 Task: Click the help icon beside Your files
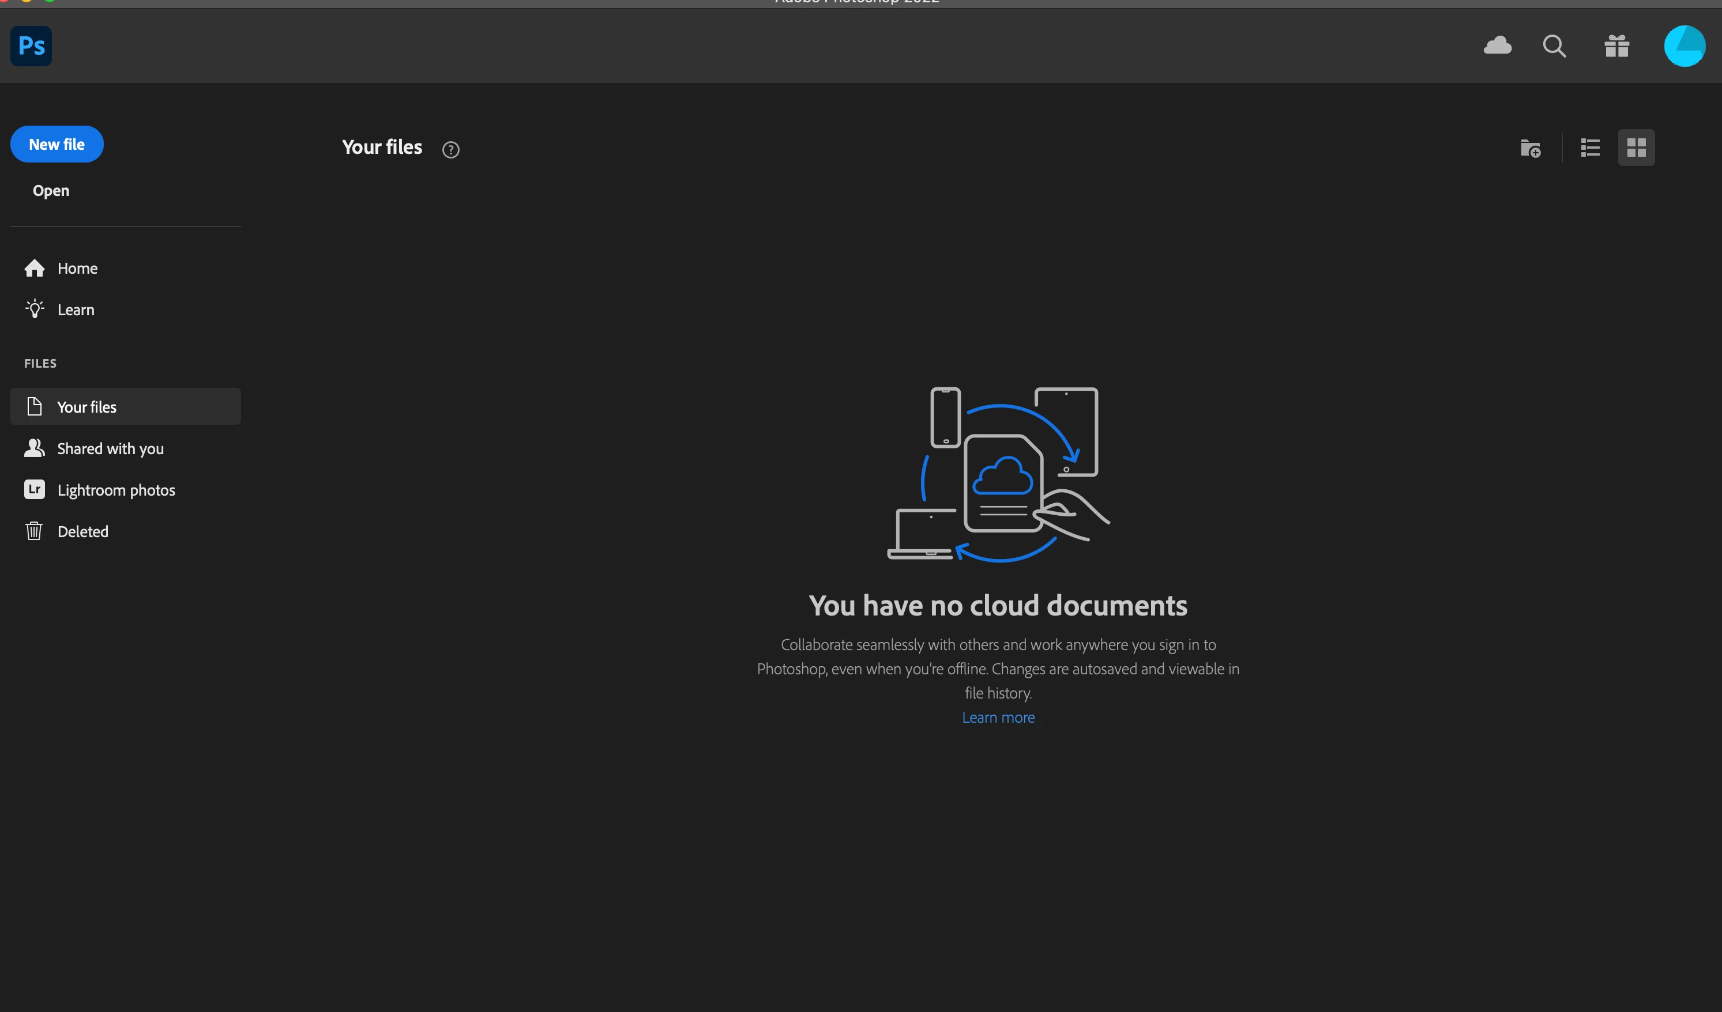[450, 149]
